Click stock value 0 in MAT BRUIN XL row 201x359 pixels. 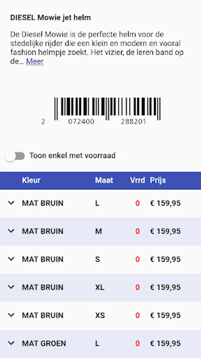pos(137,287)
